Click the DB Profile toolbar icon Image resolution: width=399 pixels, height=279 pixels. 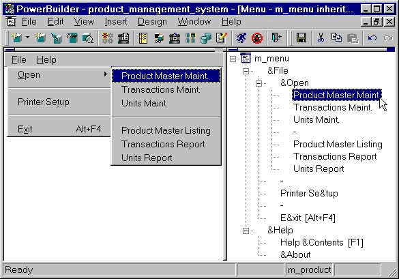(x=190, y=38)
